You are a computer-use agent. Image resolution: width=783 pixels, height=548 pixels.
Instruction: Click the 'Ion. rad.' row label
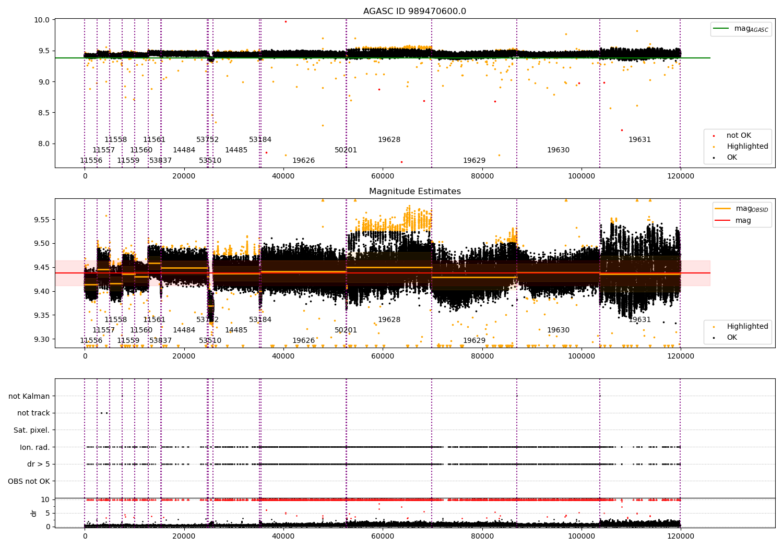click(x=35, y=447)
